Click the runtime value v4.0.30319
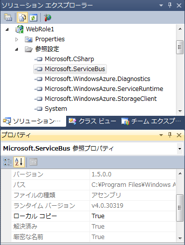This screenshot has width=185, height=245. 107,206
